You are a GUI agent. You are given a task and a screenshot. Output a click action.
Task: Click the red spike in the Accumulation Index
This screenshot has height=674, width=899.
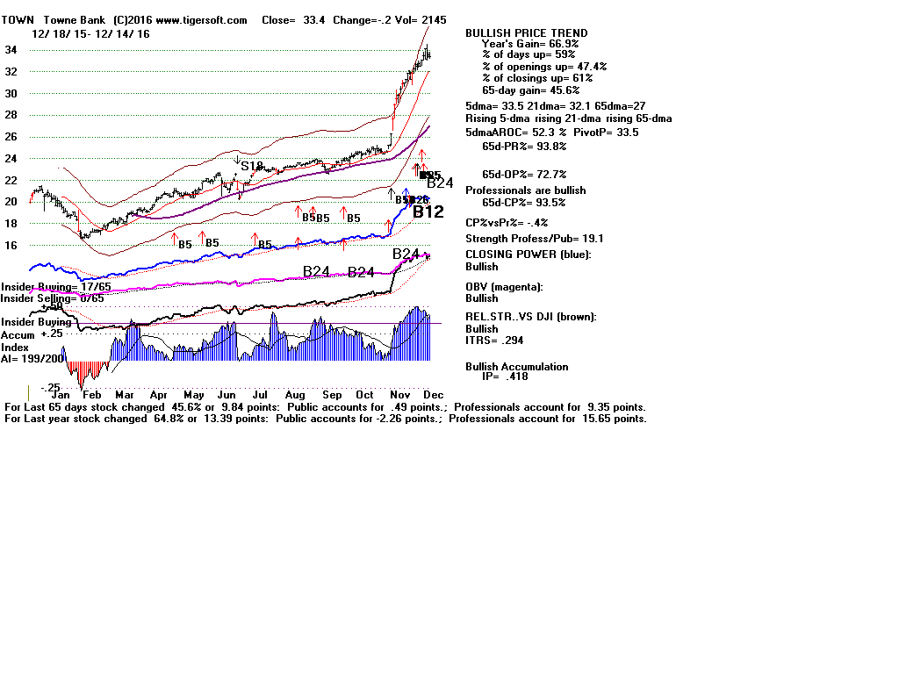tap(83, 374)
